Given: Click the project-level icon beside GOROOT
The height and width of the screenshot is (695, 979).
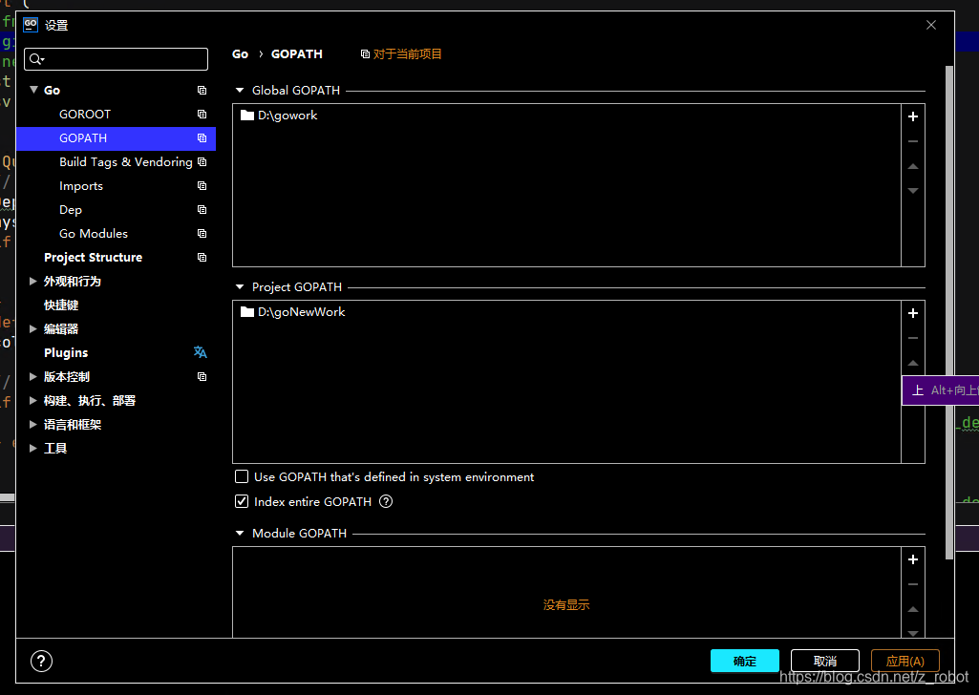Looking at the screenshot, I should (202, 115).
